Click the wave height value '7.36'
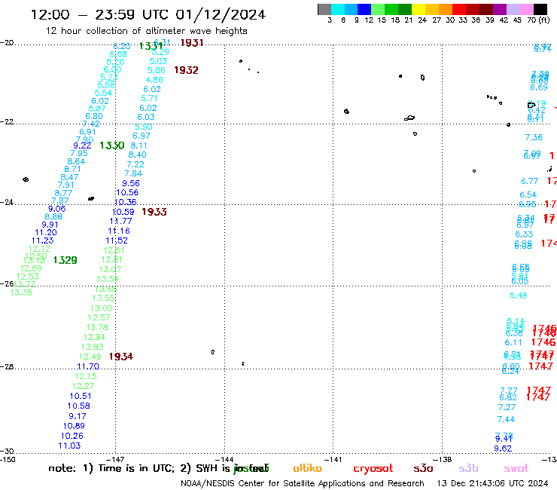 click(x=534, y=137)
